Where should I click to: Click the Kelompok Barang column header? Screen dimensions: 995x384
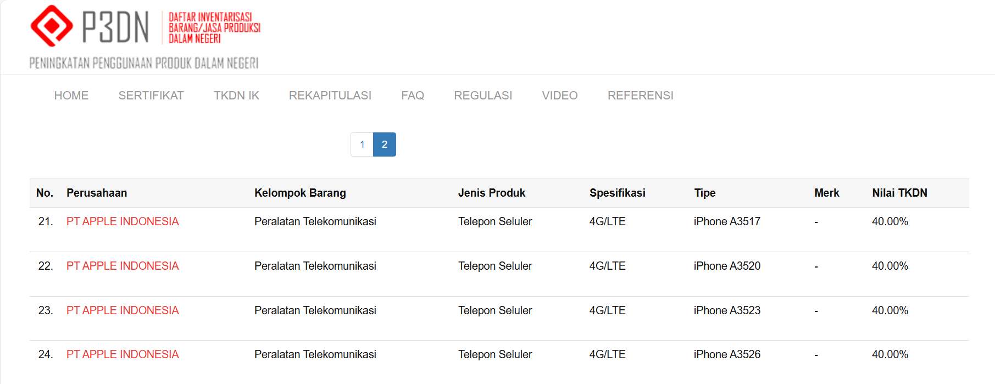[x=300, y=193]
